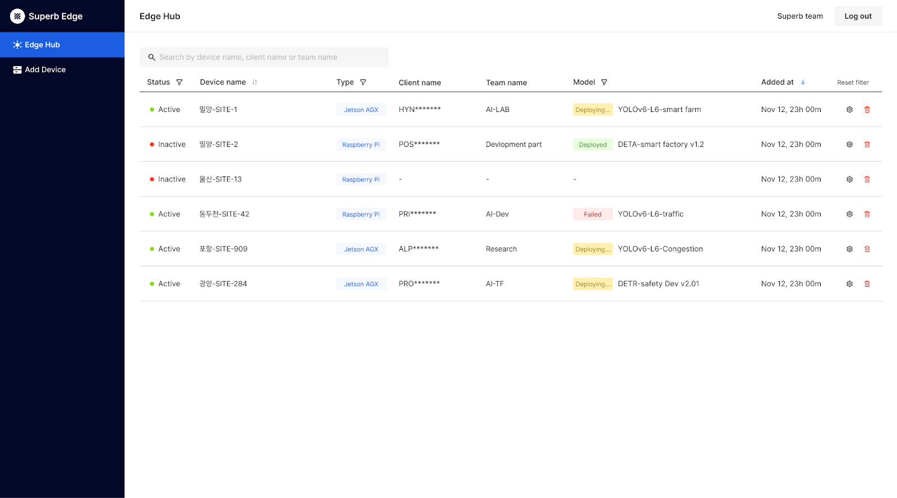Select device name 광양-SITE-284

pyautogui.click(x=223, y=284)
